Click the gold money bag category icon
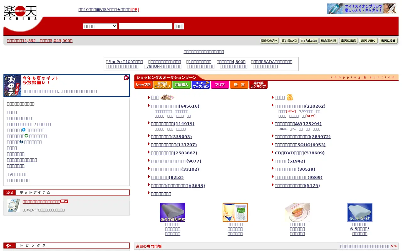The width and height of the screenshot is (402, 251). 290,97
